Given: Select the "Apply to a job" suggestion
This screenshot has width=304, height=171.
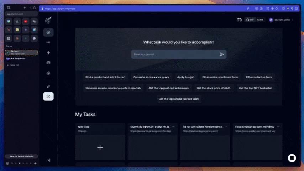Looking at the screenshot, I should point(185,77).
